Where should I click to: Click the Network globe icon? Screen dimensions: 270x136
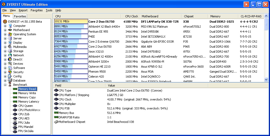[x=10, y=55]
